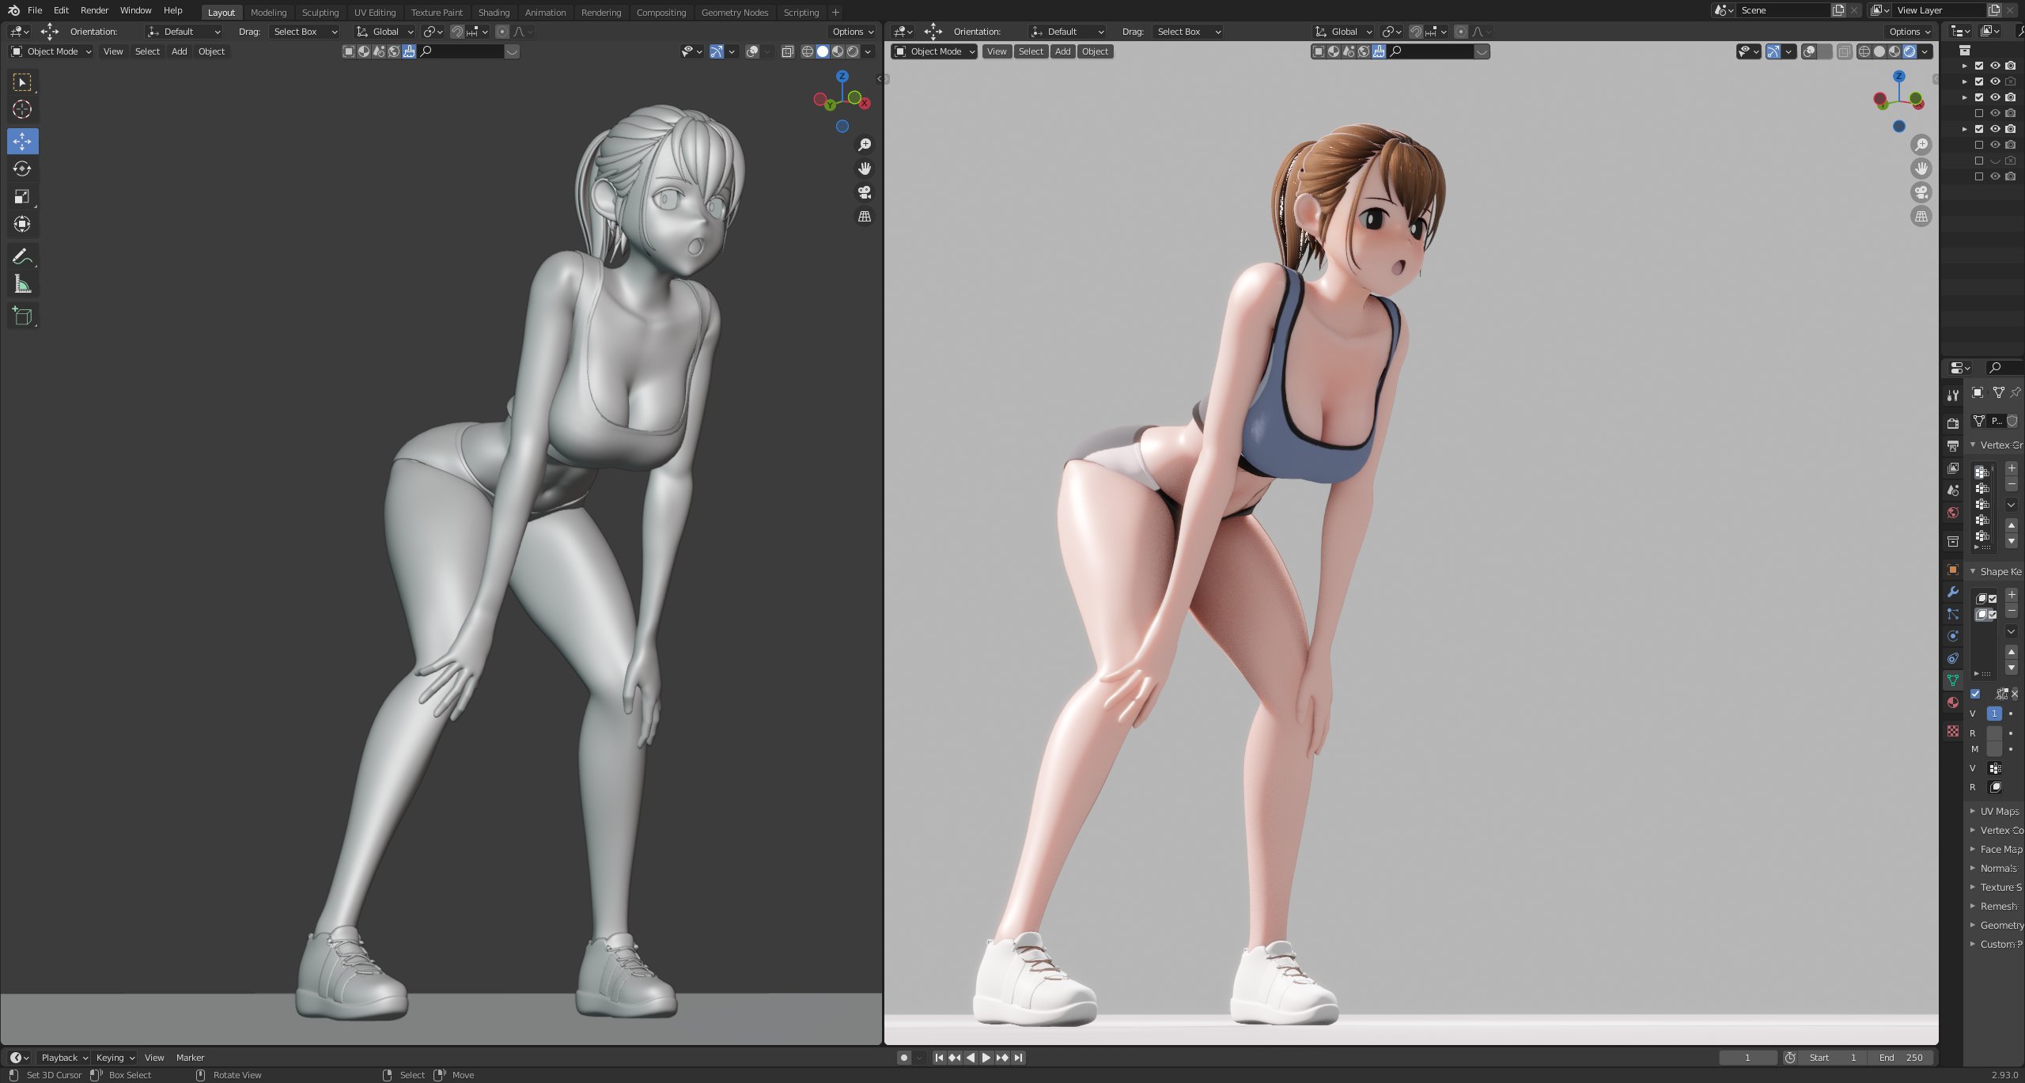Set right viewport to material preview shading

1894,51
